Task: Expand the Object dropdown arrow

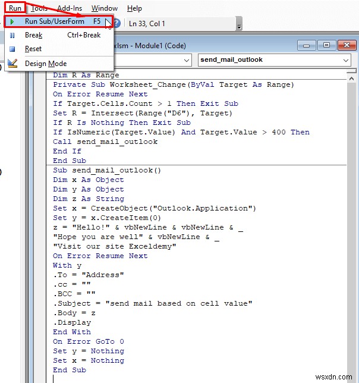Action: [x=187, y=60]
